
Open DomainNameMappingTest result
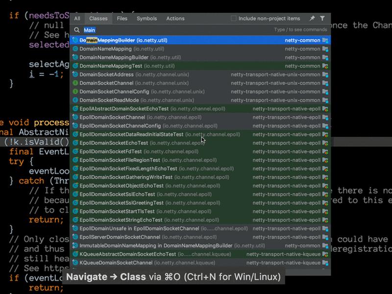coord(200,66)
